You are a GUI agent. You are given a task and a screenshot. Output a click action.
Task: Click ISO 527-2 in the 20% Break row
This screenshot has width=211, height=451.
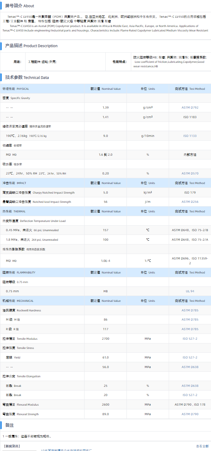(190, 395)
